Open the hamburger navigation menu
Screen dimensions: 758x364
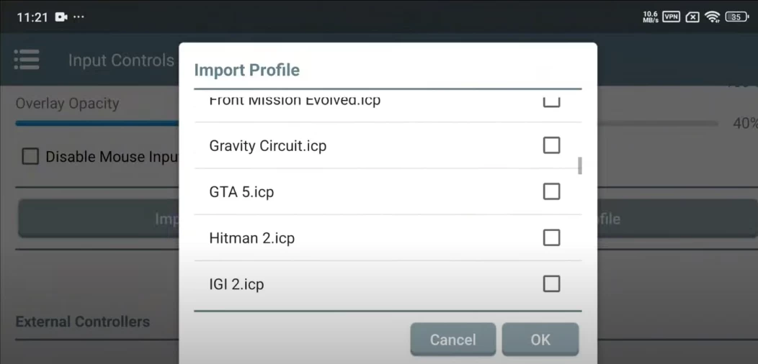pos(27,60)
